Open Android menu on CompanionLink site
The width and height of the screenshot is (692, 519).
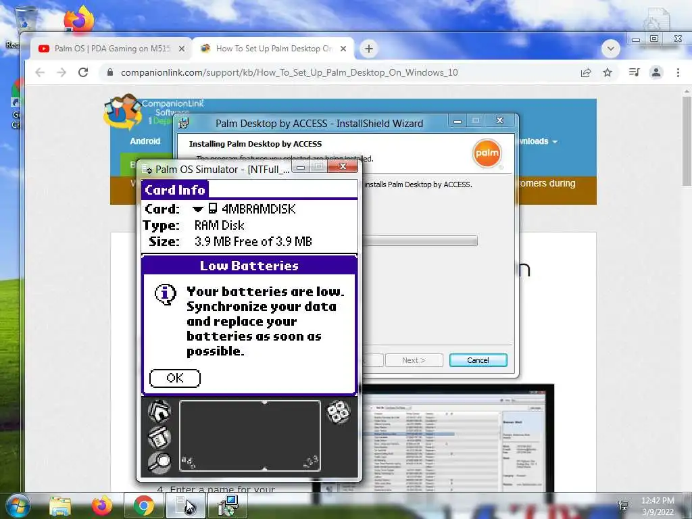coord(145,141)
